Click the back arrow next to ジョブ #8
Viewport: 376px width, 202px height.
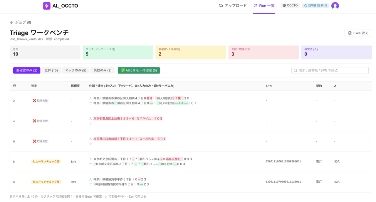12,23
